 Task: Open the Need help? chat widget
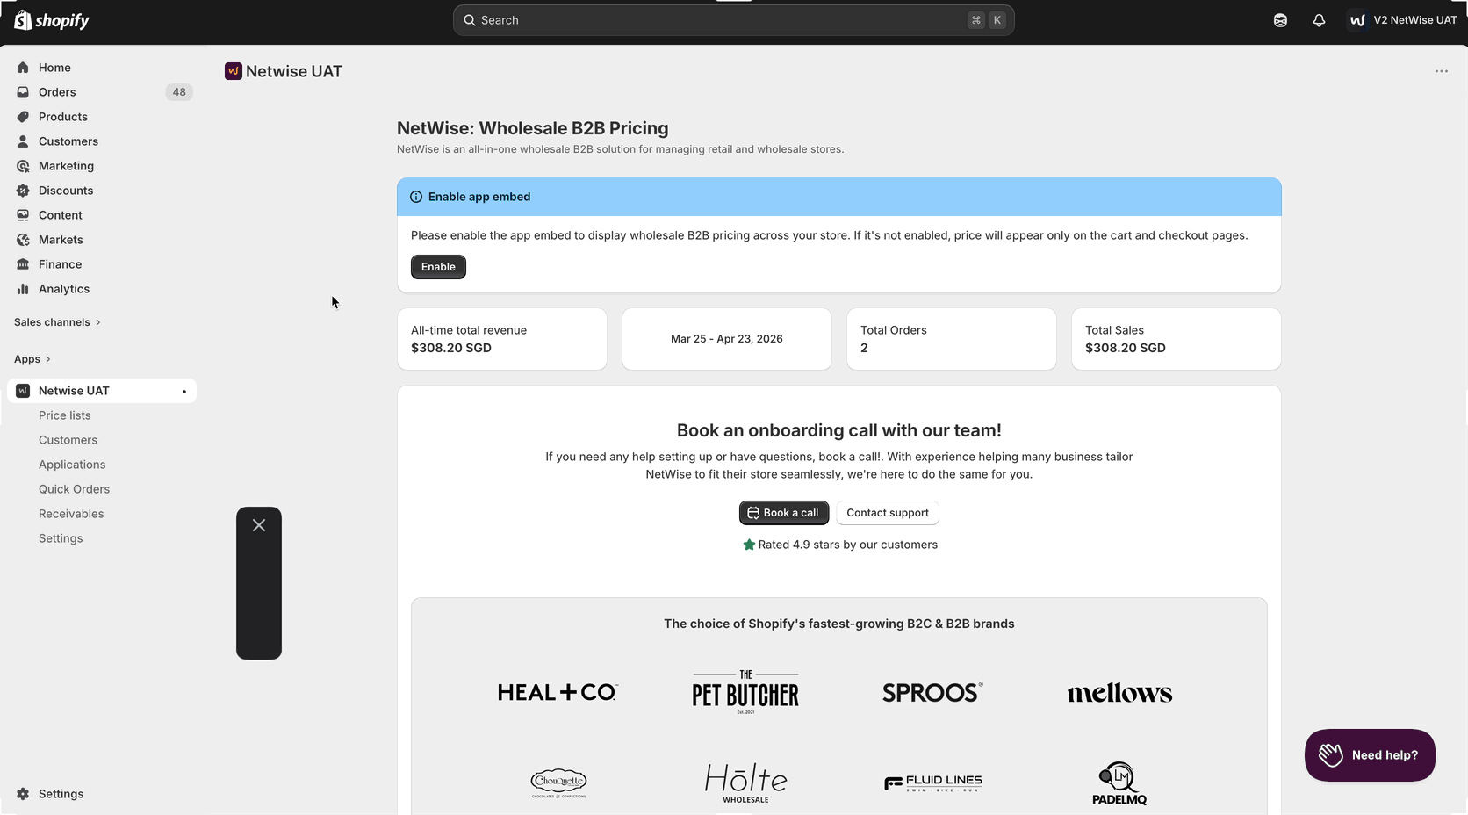(x=1370, y=755)
